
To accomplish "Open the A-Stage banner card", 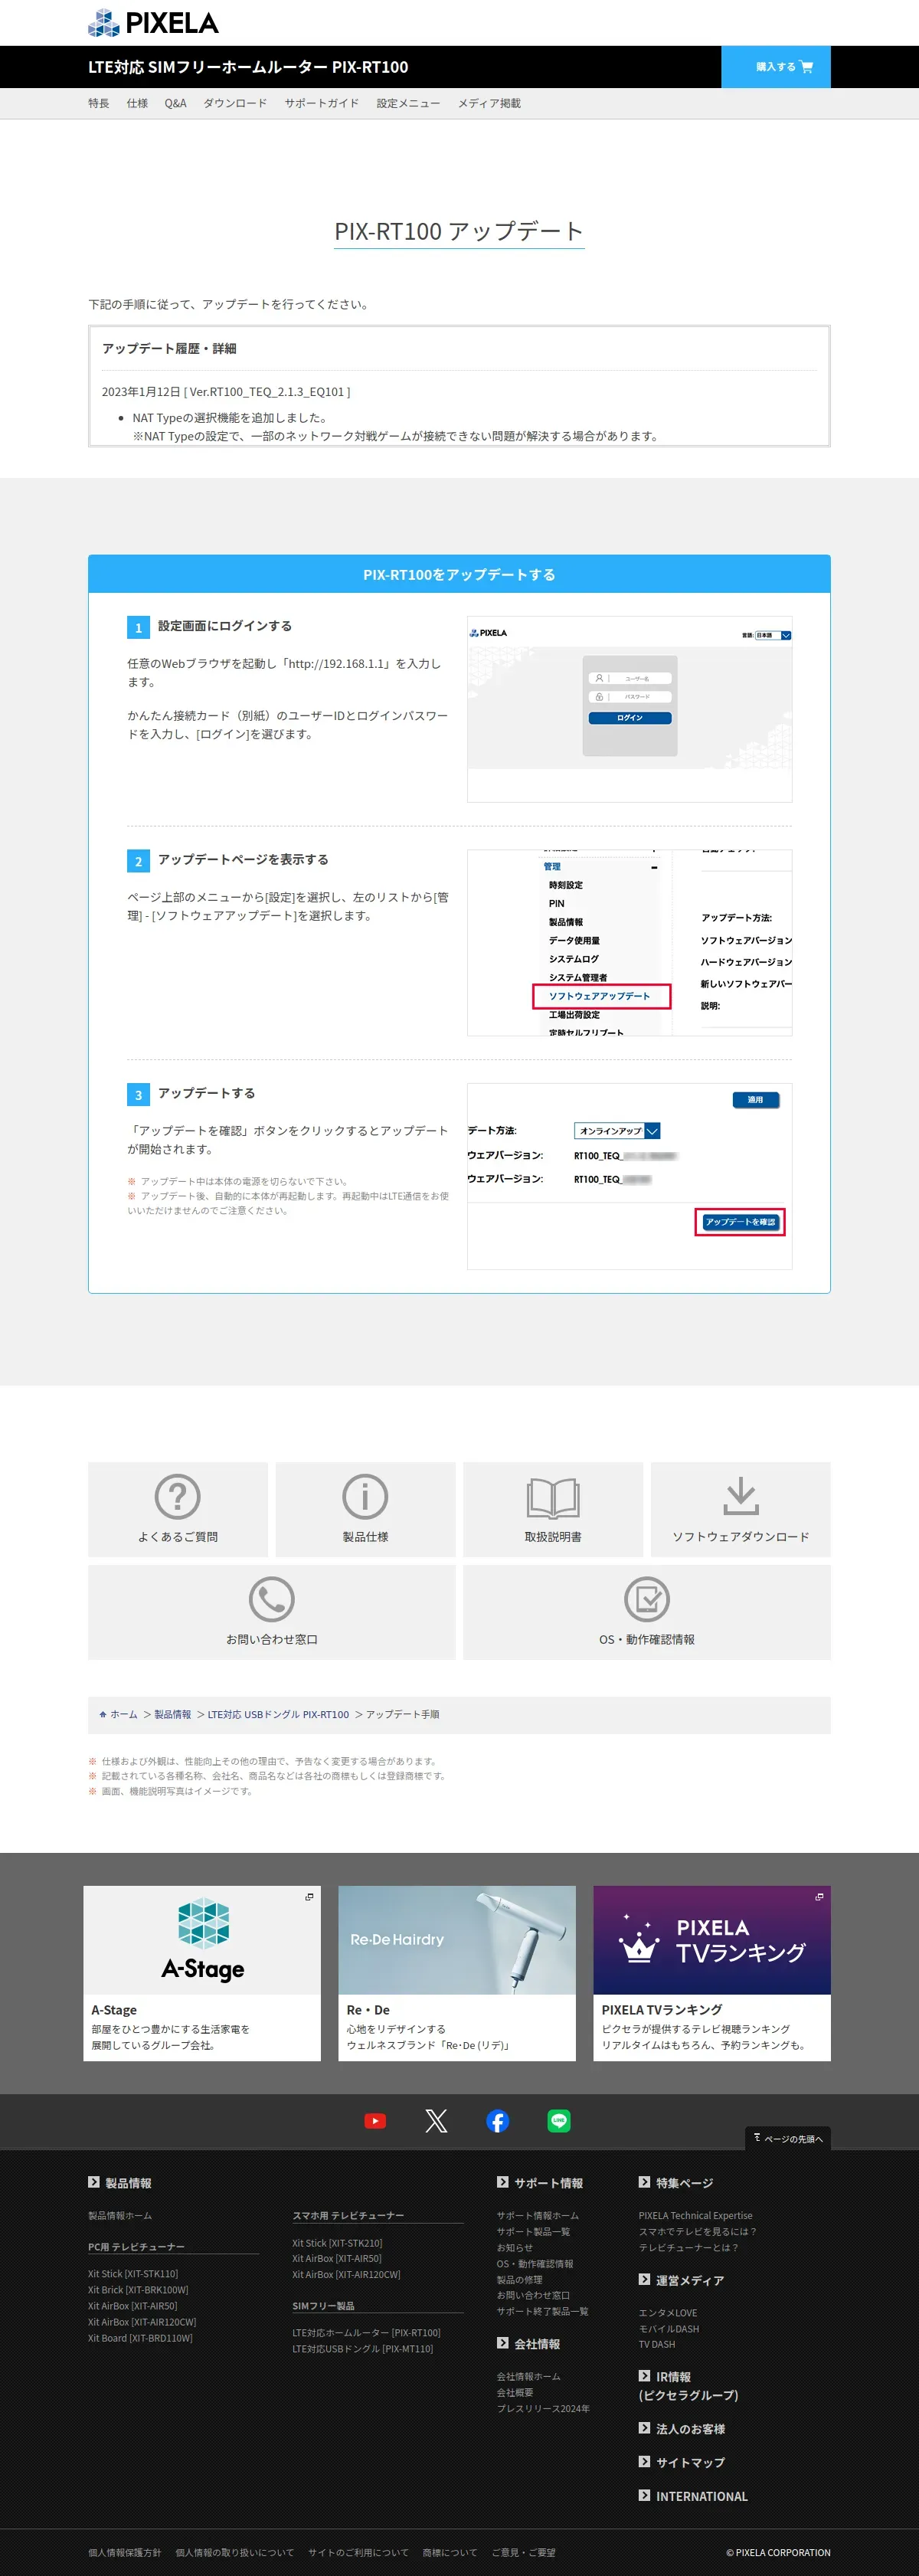I will [x=202, y=1973].
